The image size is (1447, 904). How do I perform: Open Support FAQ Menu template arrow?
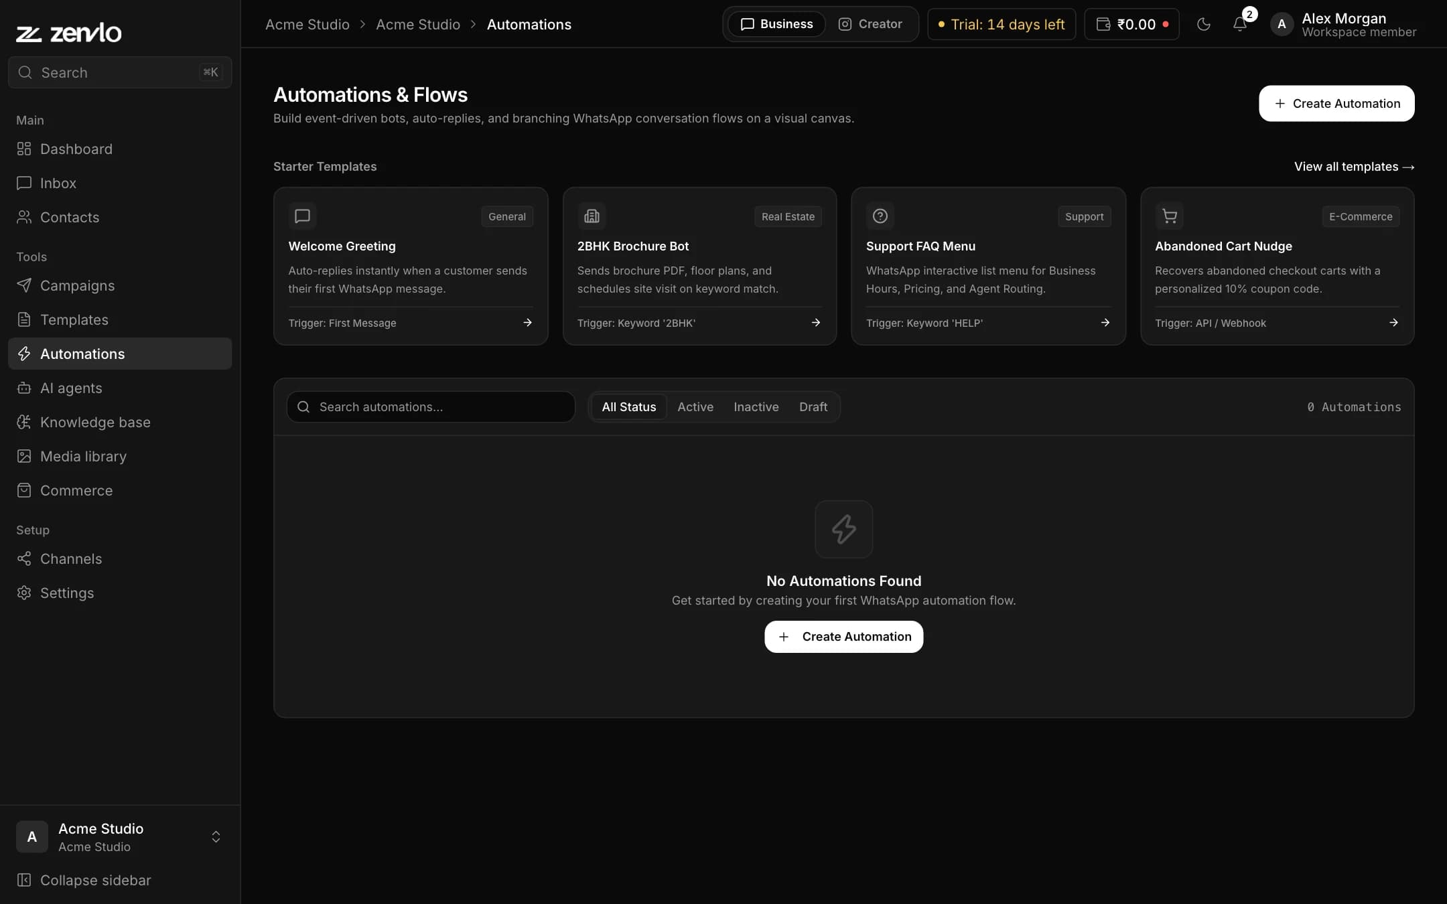click(x=1105, y=323)
